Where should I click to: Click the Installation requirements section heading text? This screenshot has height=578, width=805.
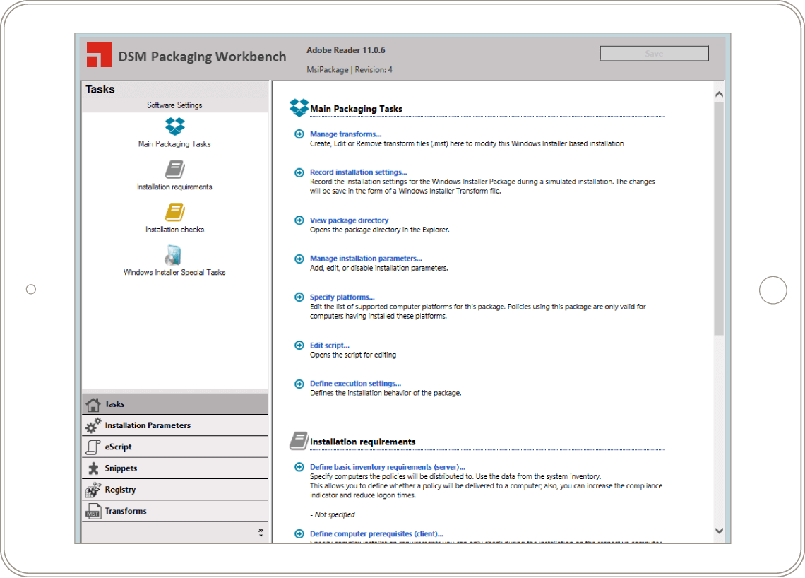pos(362,442)
